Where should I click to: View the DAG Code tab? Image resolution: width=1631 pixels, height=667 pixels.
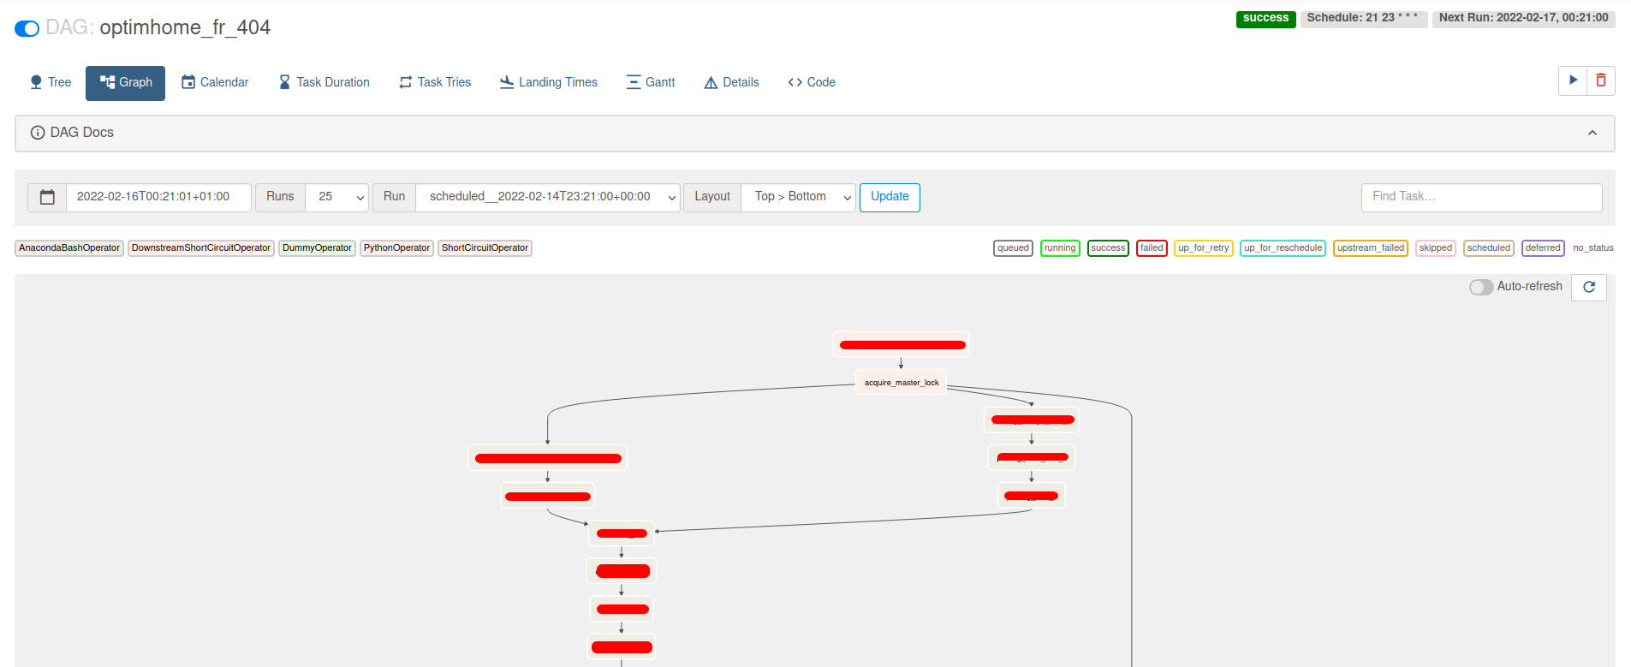812,82
